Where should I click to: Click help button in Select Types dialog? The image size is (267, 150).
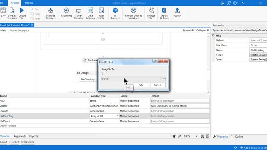[155, 61]
